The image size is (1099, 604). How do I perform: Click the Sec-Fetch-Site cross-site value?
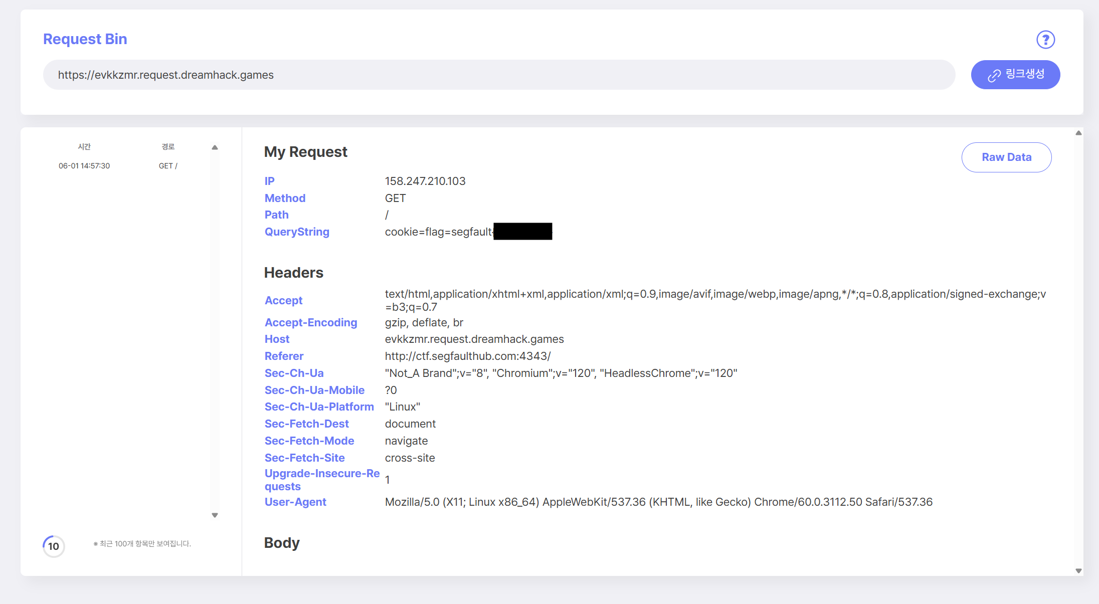pos(410,458)
